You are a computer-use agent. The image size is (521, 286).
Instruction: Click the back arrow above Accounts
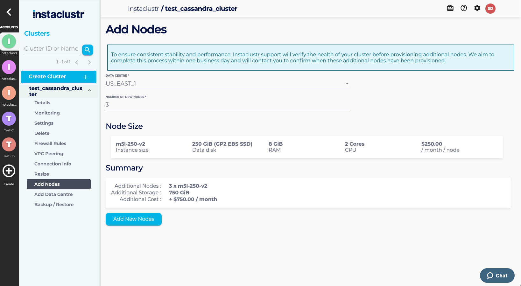tap(9, 12)
